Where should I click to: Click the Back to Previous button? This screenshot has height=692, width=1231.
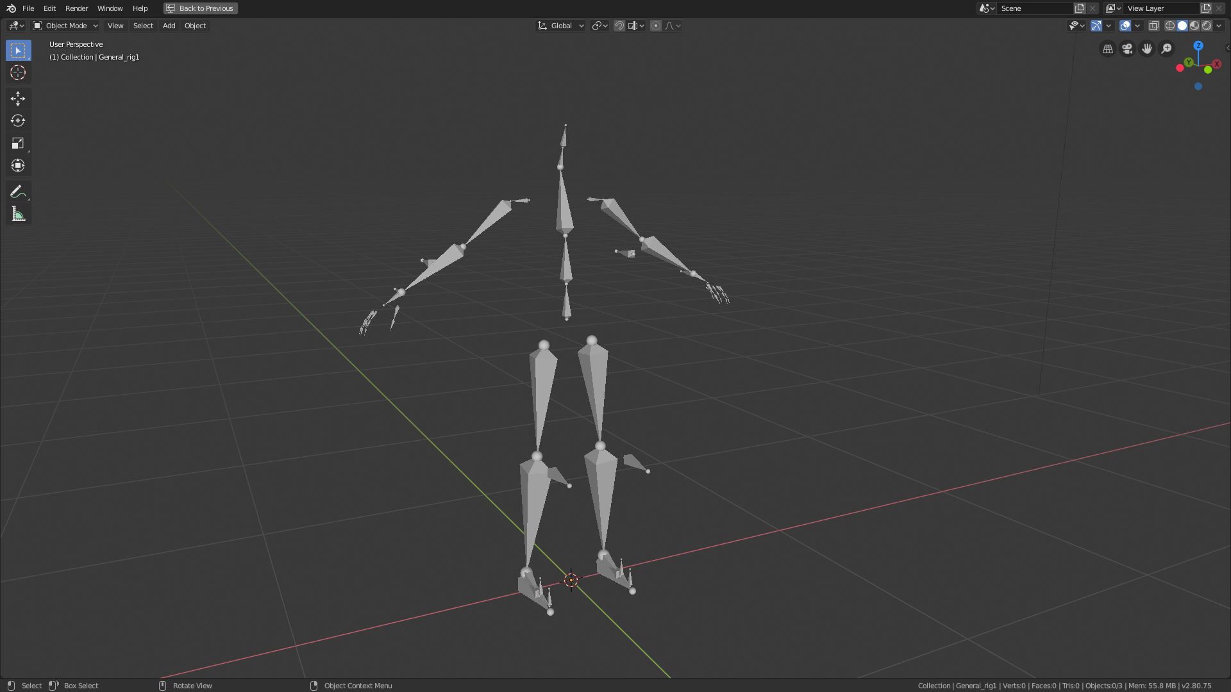(200, 8)
